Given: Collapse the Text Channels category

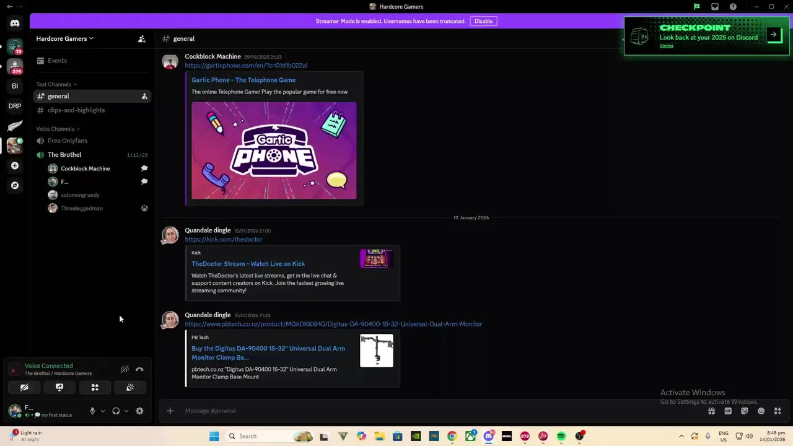Looking at the screenshot, I should (56, 84).
